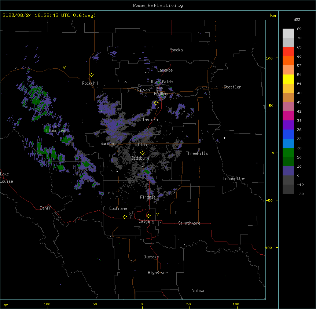Select the RedDeer city label
Viewport: 316px width, 309px height.
click(x=162, y=94)
